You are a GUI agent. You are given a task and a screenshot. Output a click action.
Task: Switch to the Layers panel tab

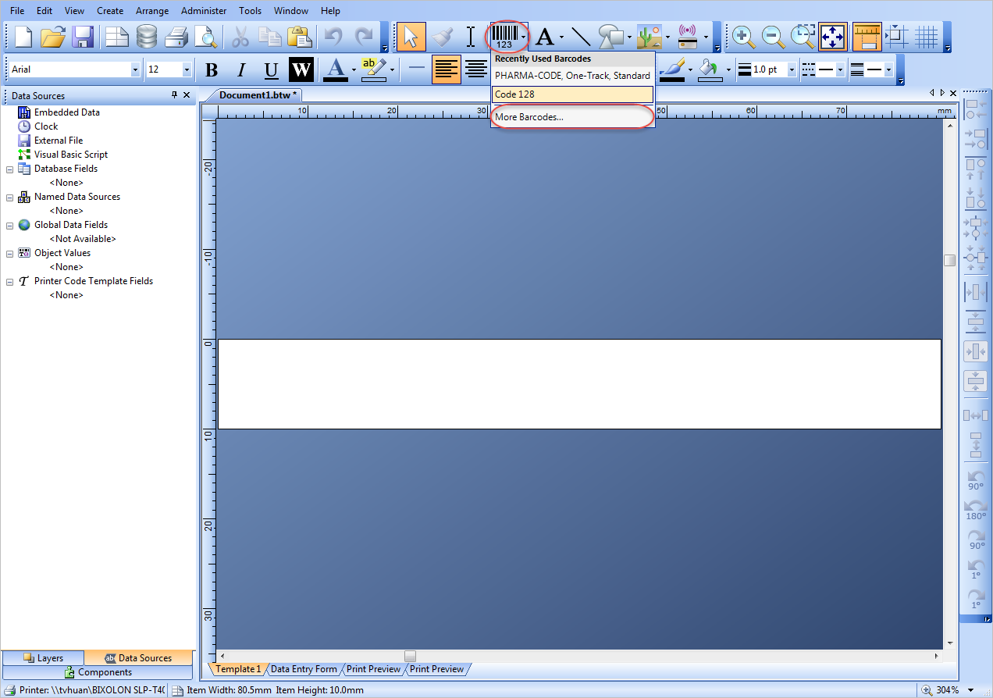pyautogui.click(x=43, y=658)
